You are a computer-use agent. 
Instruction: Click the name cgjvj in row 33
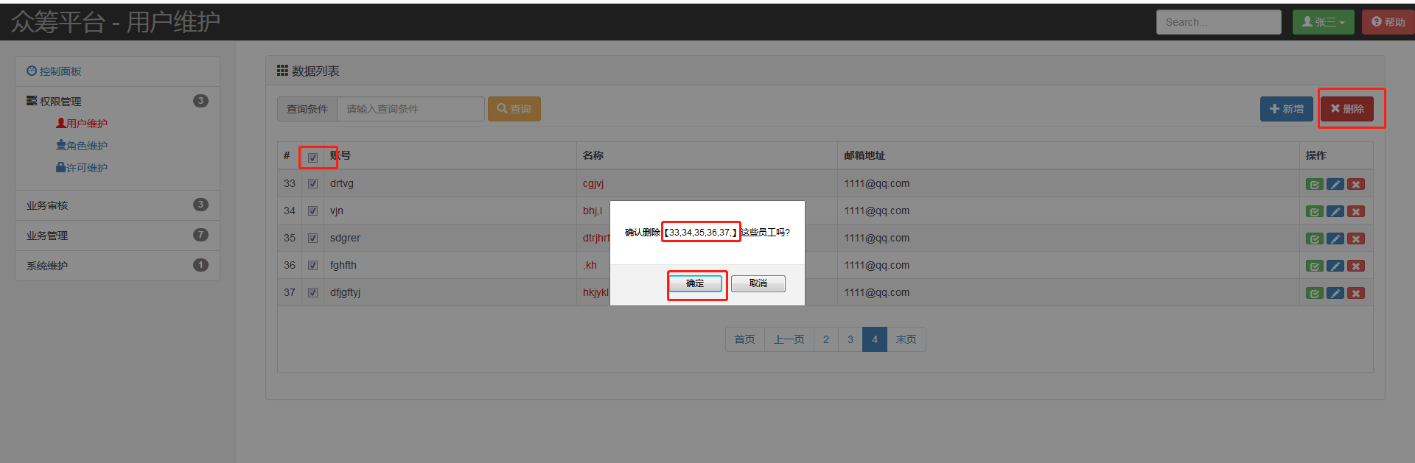(593, 183)
